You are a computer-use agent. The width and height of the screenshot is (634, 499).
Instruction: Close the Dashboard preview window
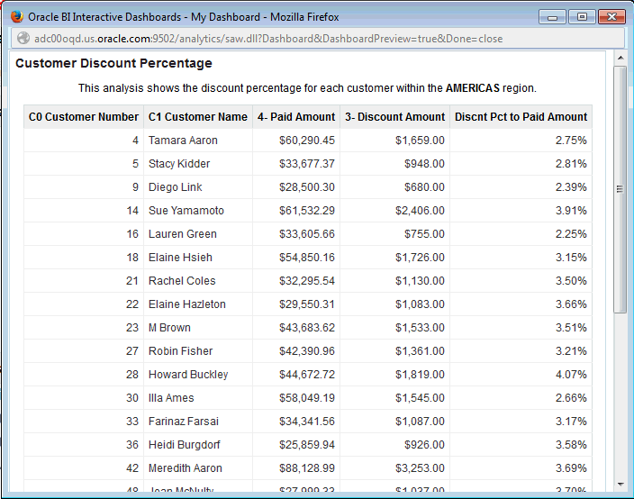[611, 17]
